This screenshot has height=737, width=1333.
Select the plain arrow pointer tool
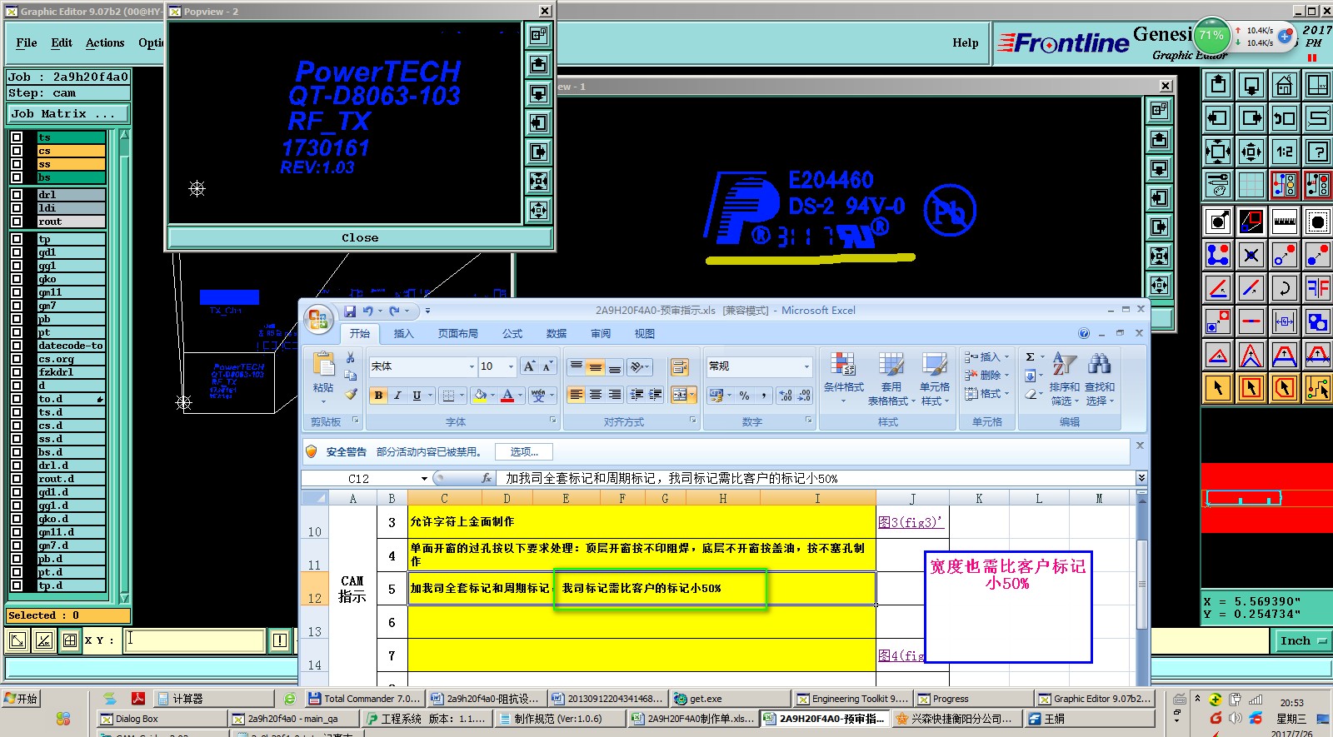(1218, 388)
